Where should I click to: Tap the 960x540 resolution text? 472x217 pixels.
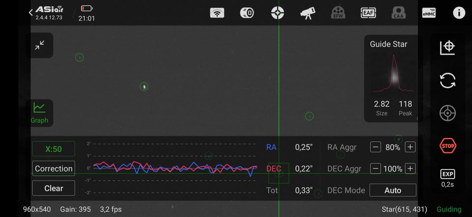click(x=37, y=209)
